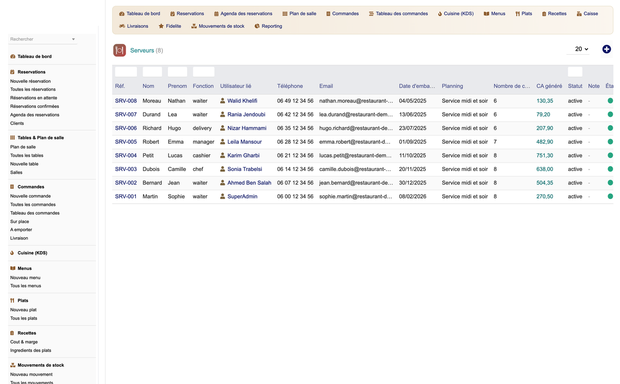Screen dimensions: 620x384
Task: Open A emporter in the sidebar
Action: click(21, 230)
